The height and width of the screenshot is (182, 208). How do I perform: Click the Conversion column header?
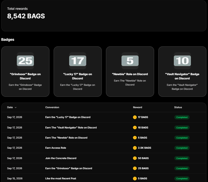pyautogui.click(x=52, y=107)
